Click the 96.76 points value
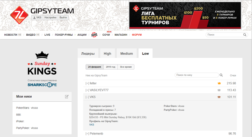Image resolution: width=252 pixels, height=137 pixels. 232,134
